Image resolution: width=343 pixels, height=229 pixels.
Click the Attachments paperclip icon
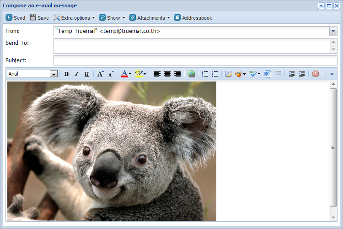[132, 17]
